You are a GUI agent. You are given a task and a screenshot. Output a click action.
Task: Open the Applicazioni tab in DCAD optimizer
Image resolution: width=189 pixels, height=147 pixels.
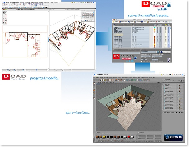pos(151,22)
